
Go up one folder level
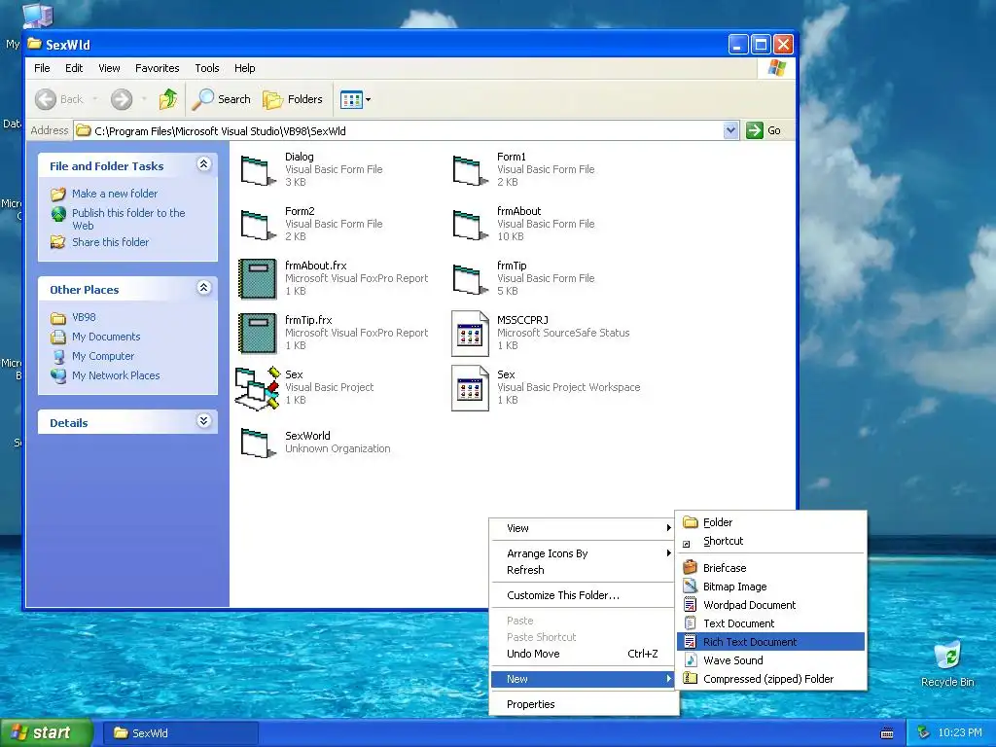(168, 99)
